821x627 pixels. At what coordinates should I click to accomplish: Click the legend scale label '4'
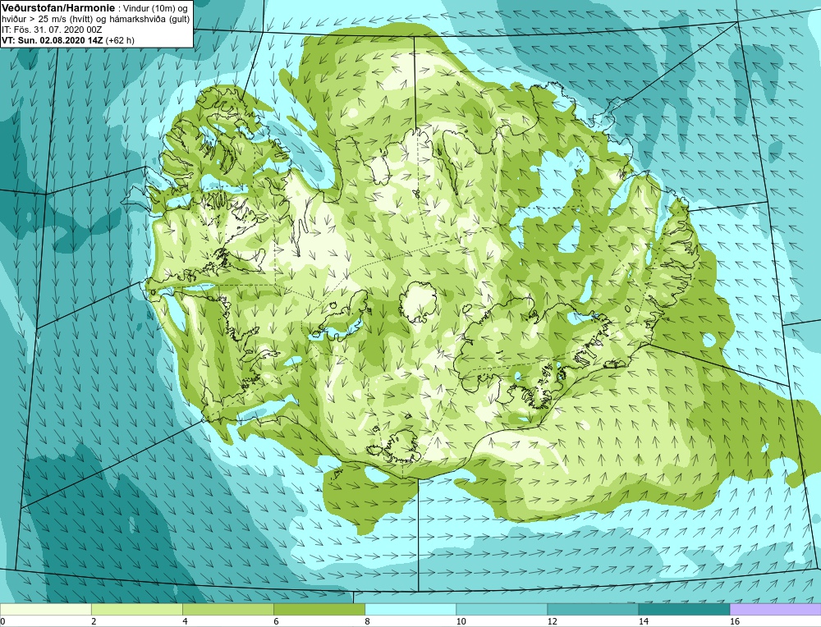point(185,622)
